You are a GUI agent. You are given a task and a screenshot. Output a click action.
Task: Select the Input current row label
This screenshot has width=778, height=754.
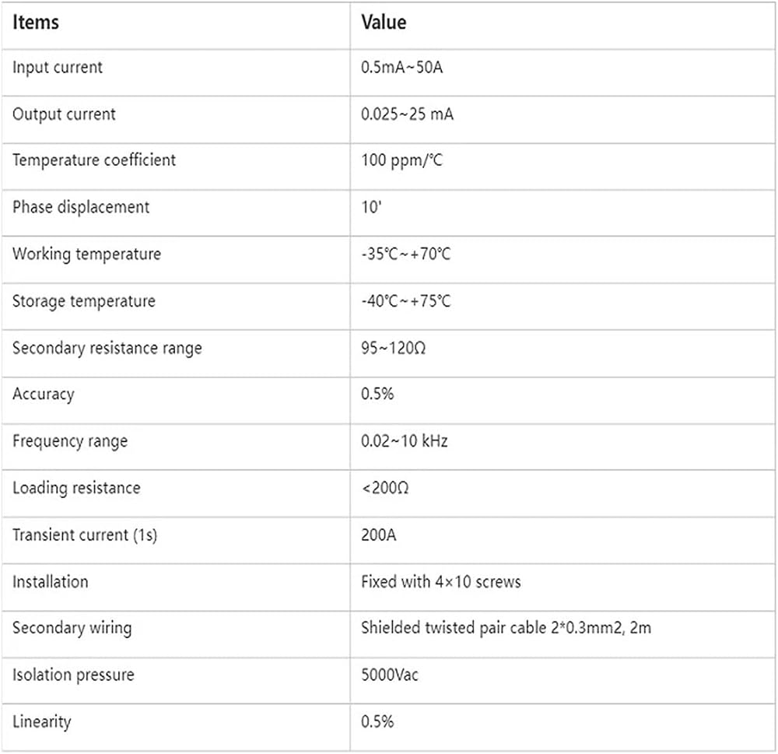(58, 67)
